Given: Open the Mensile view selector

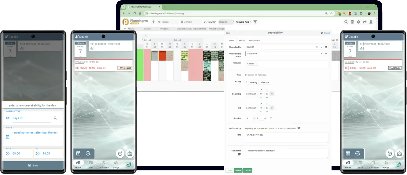Looking at the screenshot, I should pyautogui.click(x=191, y=22).
